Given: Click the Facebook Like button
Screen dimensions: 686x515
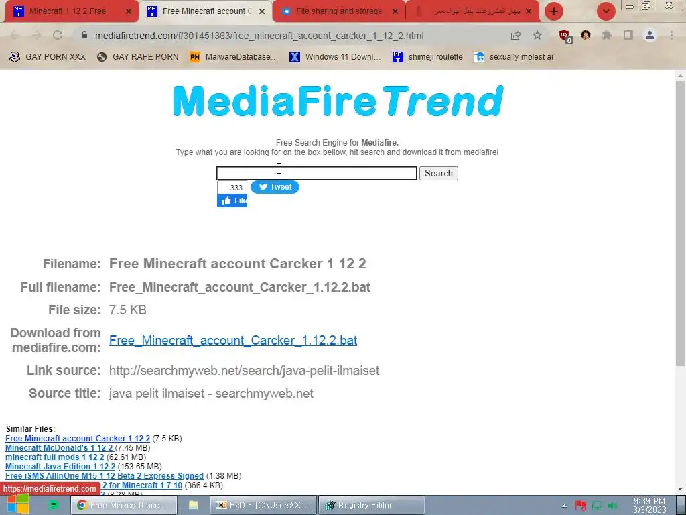Looking at the screenshot, I should 232,201.
